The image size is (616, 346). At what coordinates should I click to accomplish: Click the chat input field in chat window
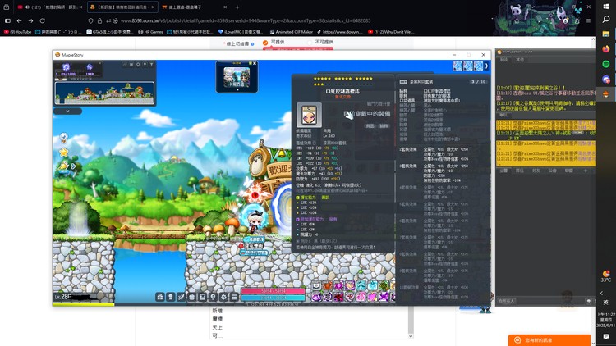[550, 301]
